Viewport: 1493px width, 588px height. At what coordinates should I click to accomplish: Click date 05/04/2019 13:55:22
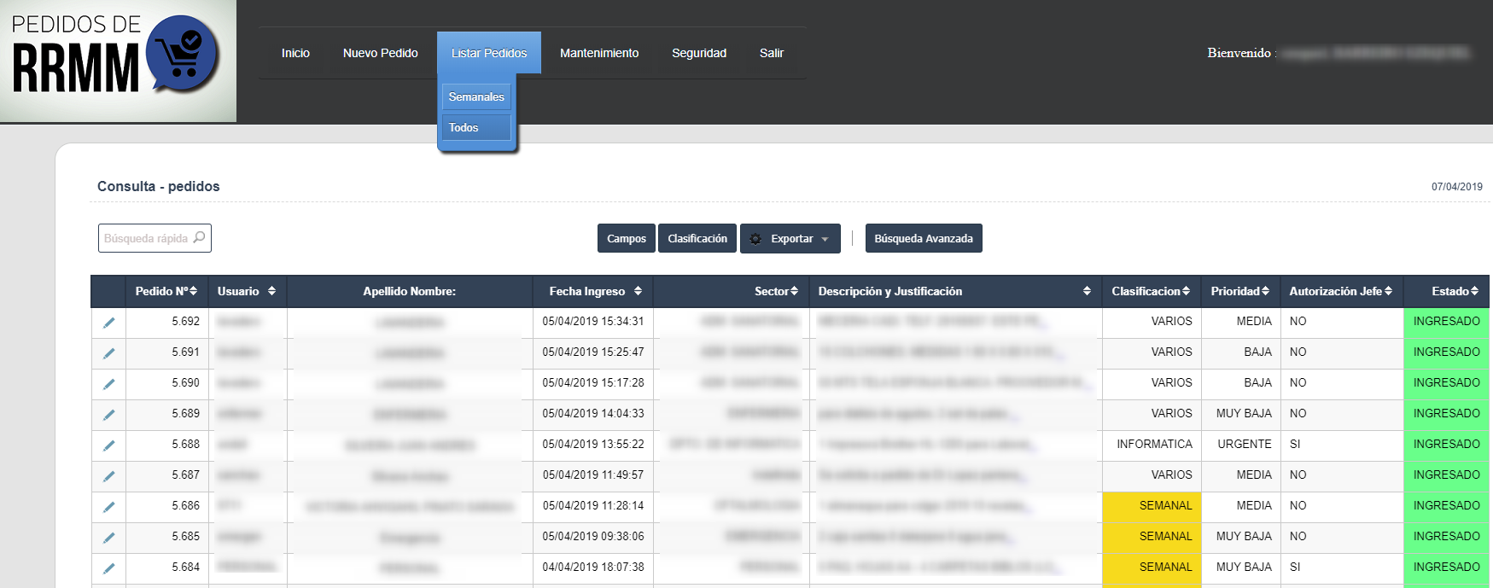(x=593, y=444)
